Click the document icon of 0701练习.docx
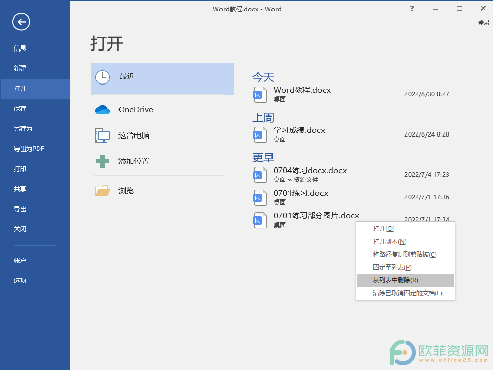The width and height of the screenshot is (493, 370). [260, 197]
